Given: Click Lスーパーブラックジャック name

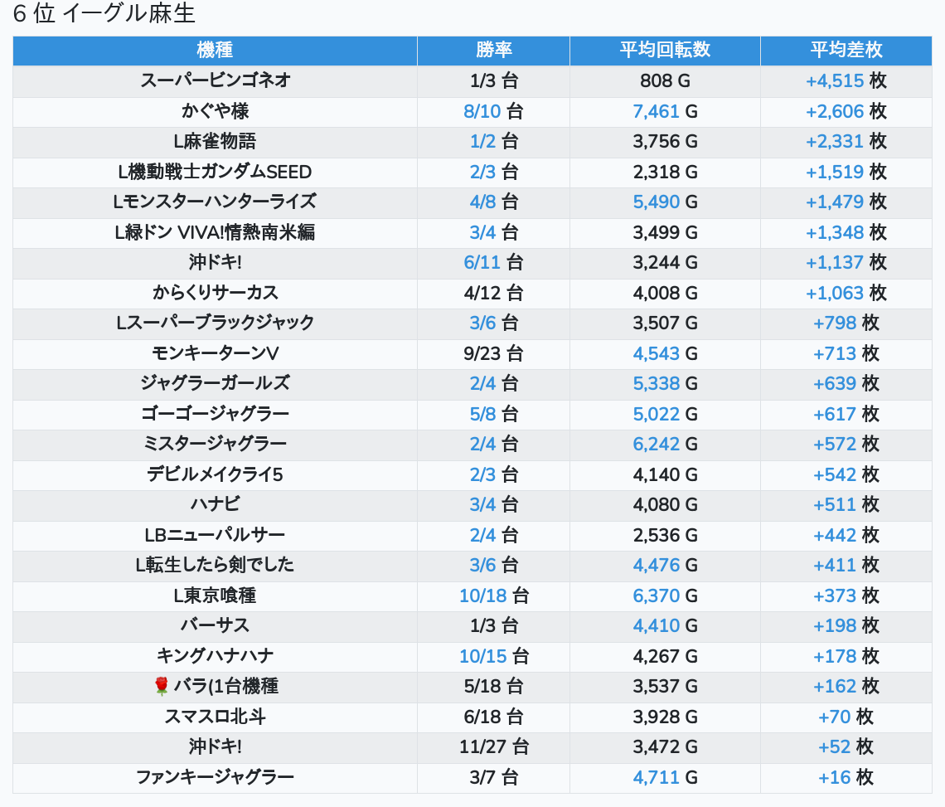Looking at the screenshot, I should [x=216, y=323].
